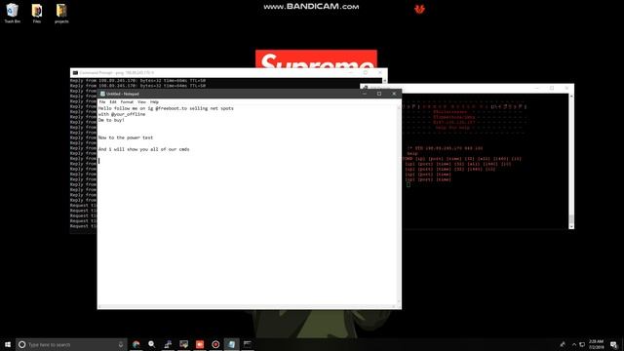
Task: Click the 'Dm to buy!' line in Notepad
Action: (111, 120)
